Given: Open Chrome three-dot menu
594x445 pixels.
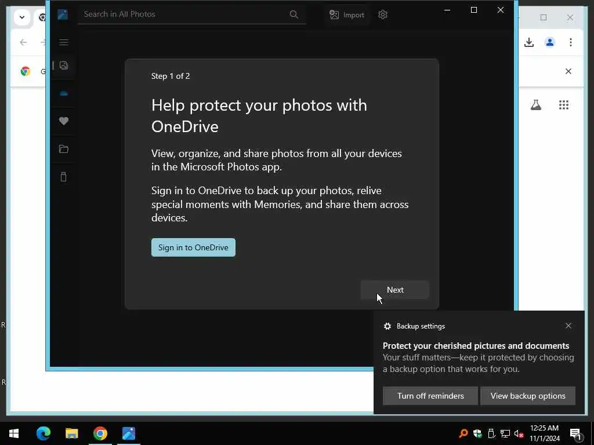Looking at the screenshot, I should (x=571, y=42).
